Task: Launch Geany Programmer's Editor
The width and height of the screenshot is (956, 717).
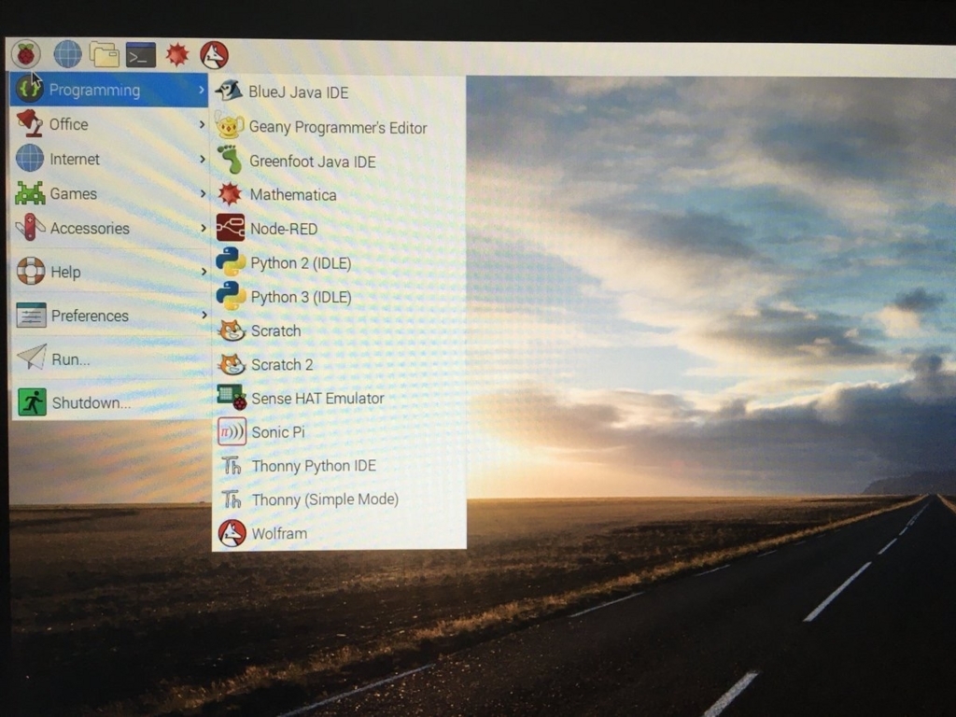Action: pos(338,127)
